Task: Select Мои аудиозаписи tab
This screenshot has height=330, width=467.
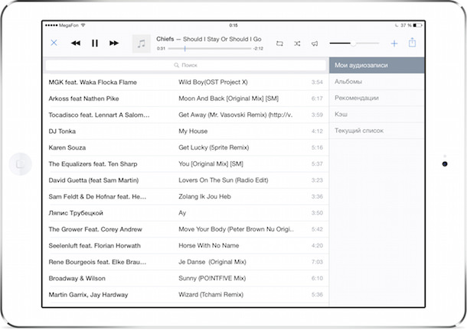Action: click(x=377, y=65)
